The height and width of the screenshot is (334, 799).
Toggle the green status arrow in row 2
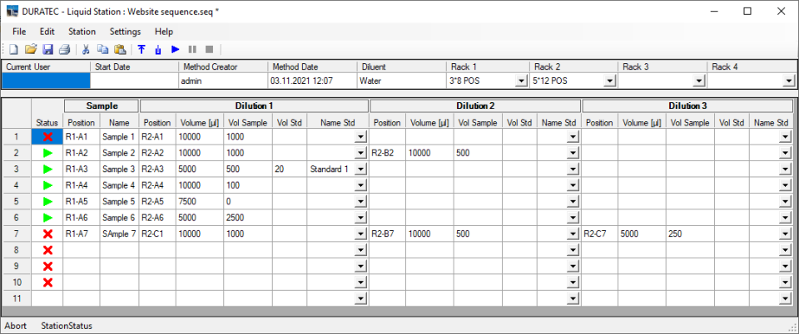point(47,153)
